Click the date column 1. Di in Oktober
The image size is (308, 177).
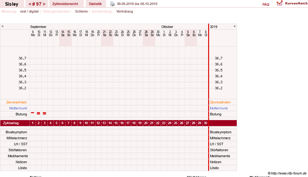pos(164,33)
